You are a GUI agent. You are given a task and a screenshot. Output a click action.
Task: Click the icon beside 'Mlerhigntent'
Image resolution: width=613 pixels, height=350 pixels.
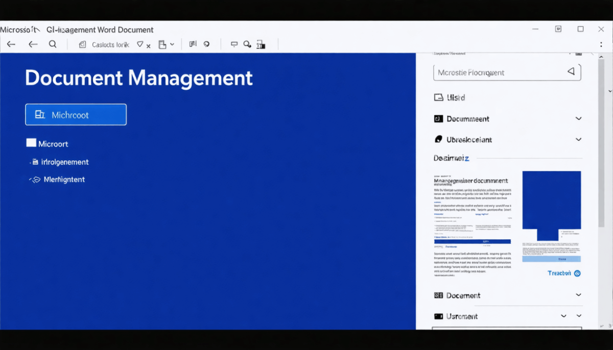(35, 180)
